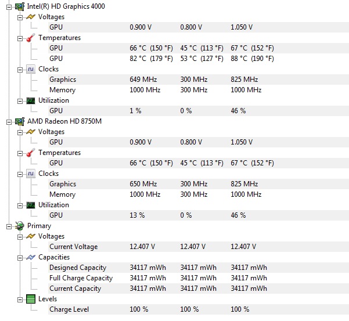The image size is (349, 321).
Task: Select the Charge Level row
Action: (x=69, y=309)
